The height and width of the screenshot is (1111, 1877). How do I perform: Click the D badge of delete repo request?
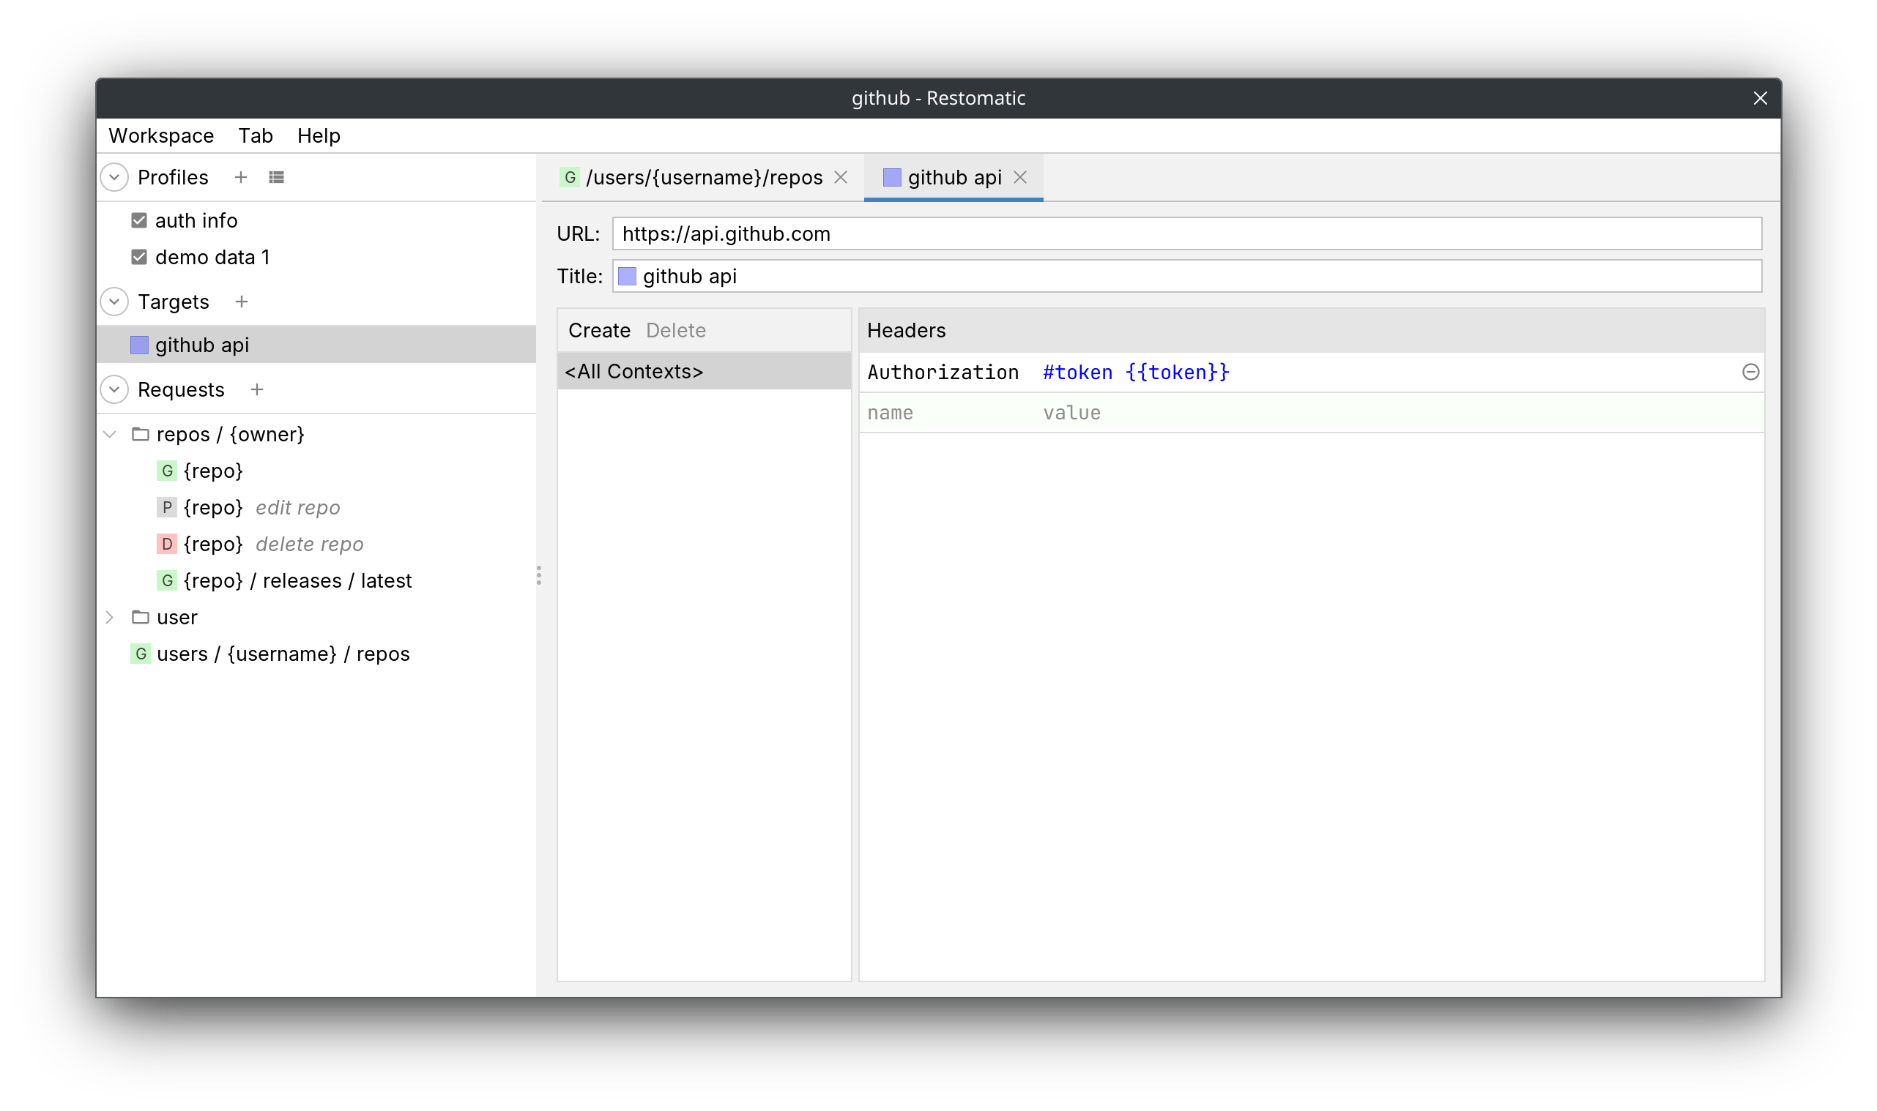click(x=167, y=545)
